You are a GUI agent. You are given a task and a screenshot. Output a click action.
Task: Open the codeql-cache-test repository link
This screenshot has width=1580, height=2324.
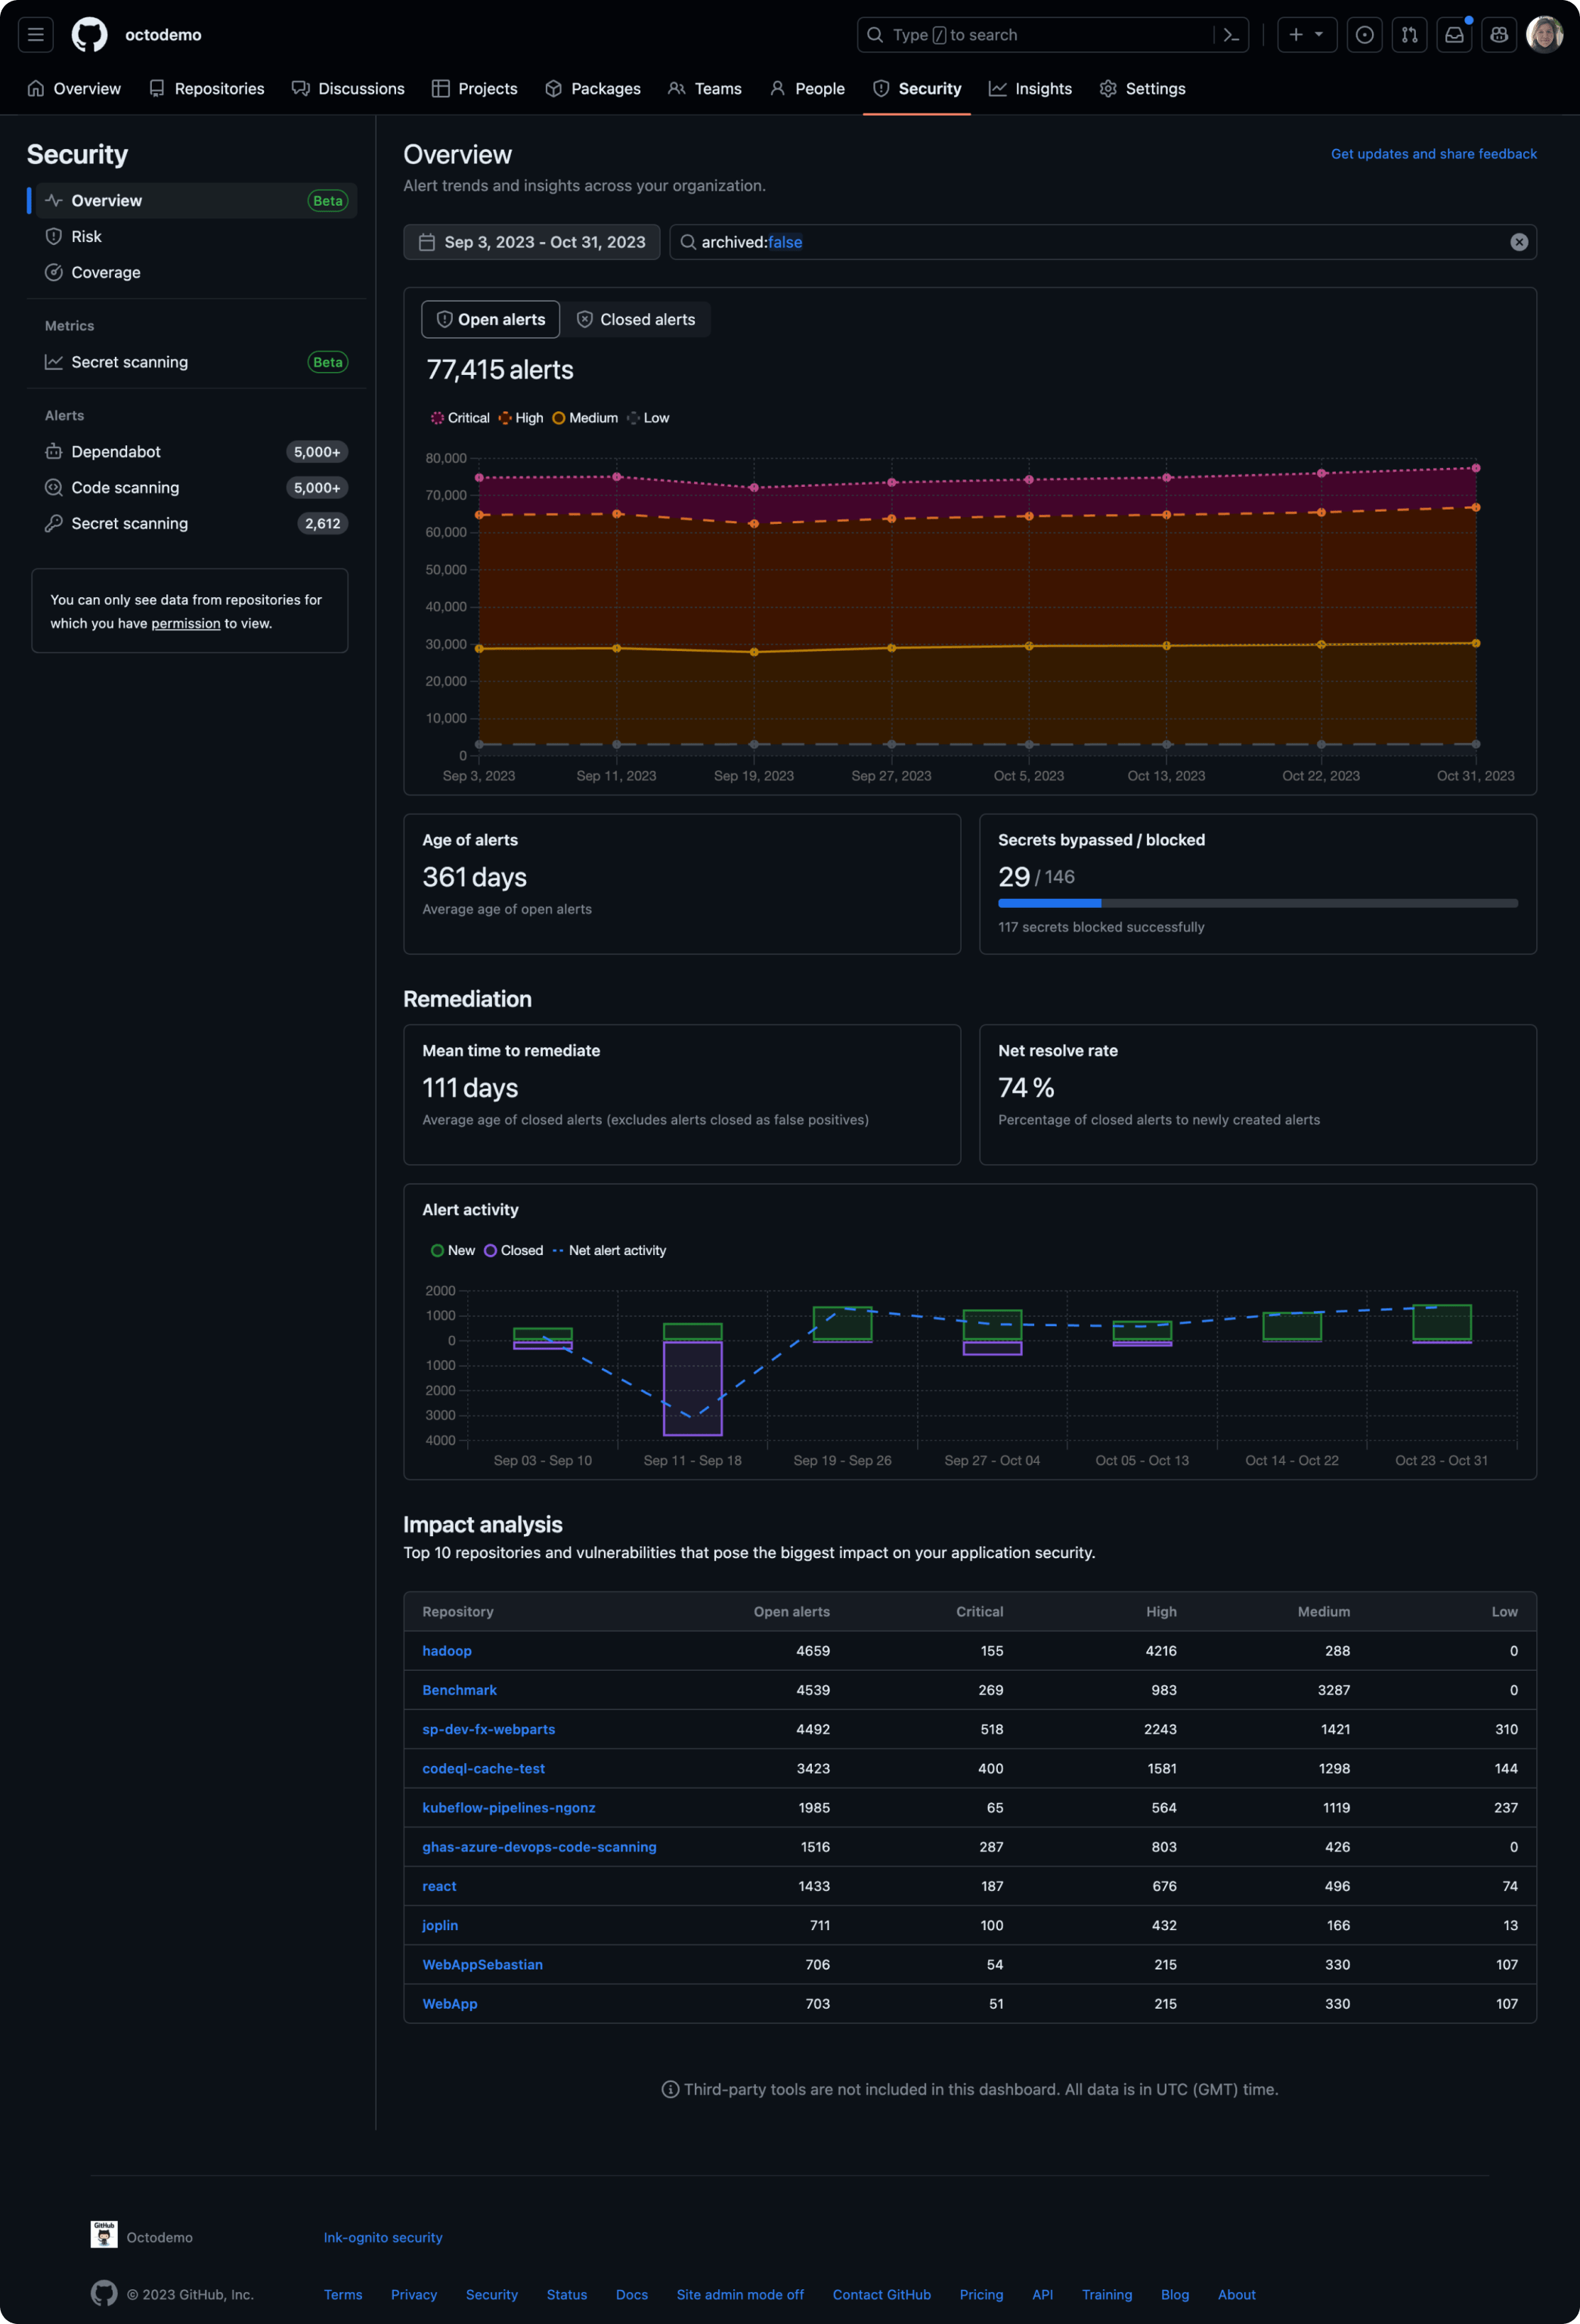(x=483, y=1768)
